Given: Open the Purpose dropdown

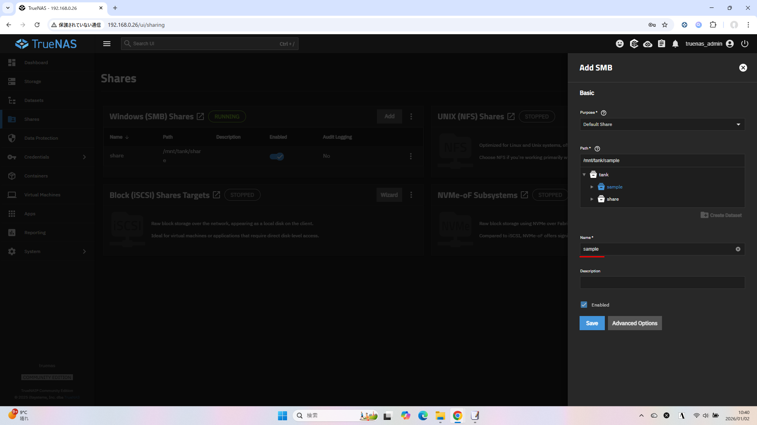Looking at the screenshot, I should point(662,124).
